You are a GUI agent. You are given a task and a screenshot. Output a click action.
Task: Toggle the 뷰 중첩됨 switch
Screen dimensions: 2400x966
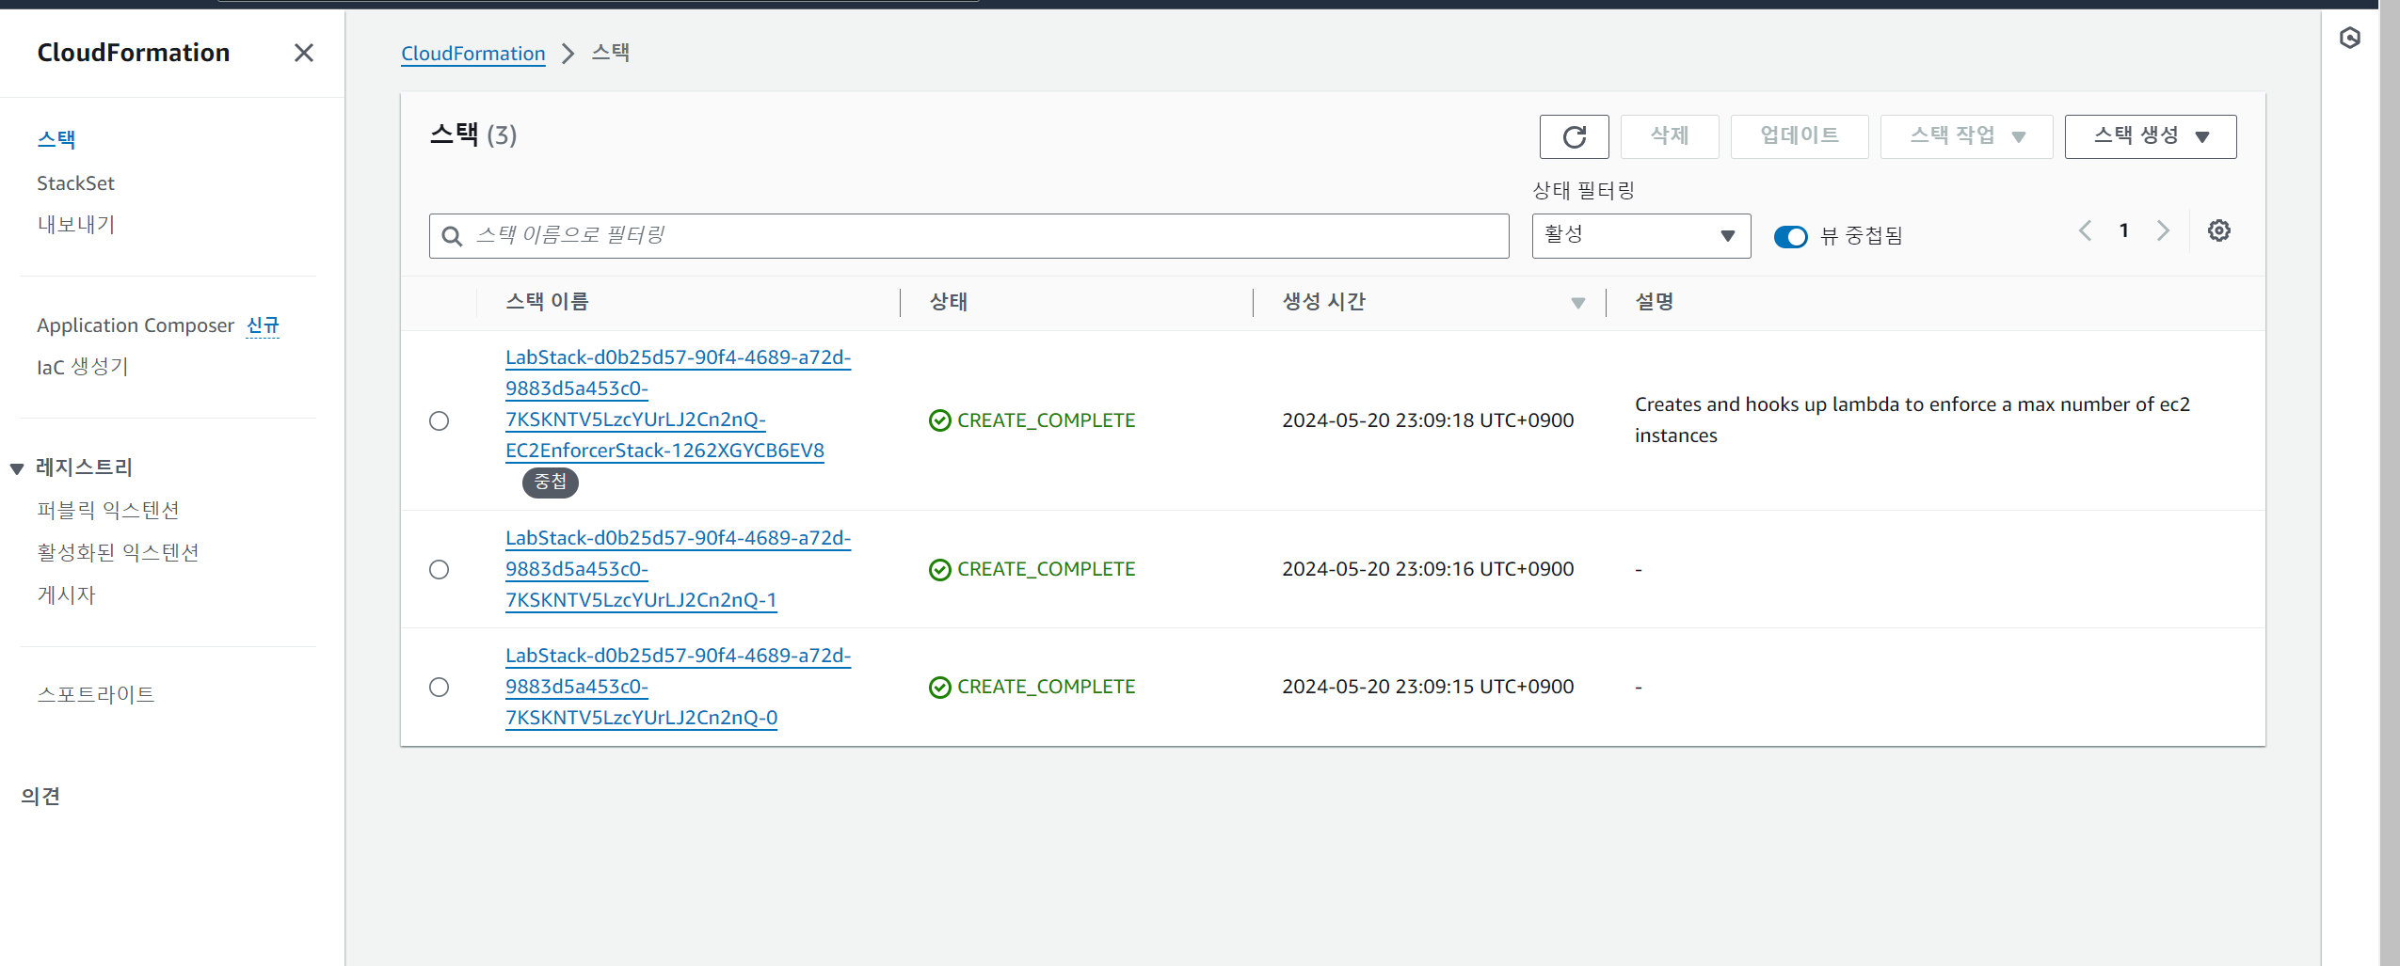(x=1790, y=236)
